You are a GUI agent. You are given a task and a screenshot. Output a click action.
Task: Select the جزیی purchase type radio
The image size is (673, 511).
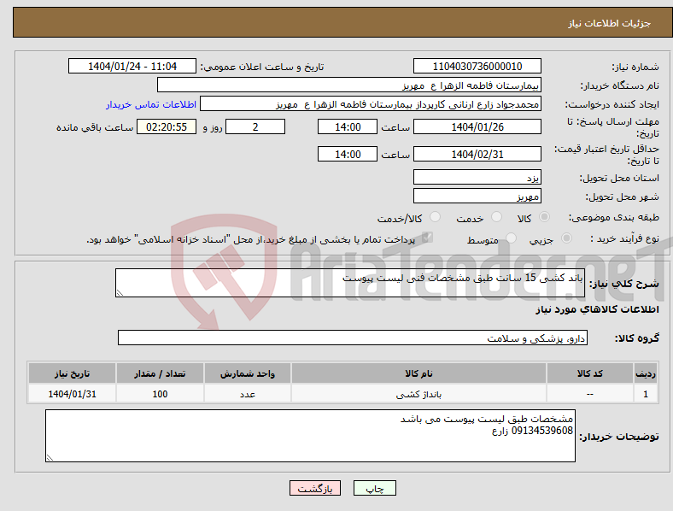pos(566,238)
